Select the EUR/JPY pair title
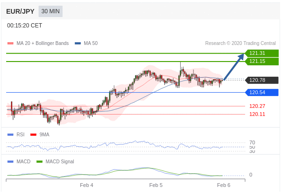This screenshot has height=195, width=282. 20,11
